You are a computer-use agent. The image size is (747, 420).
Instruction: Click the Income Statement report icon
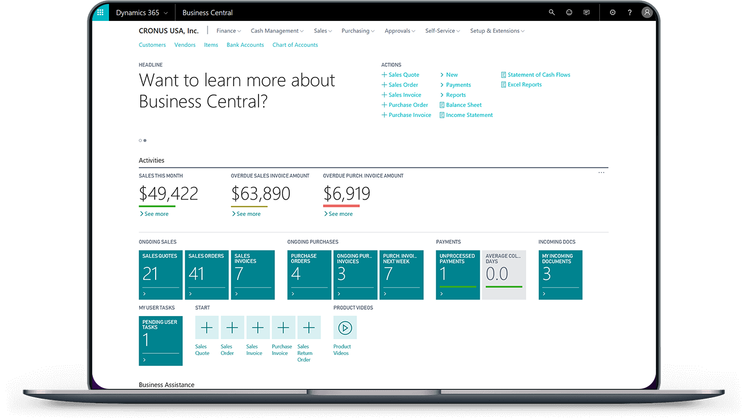pos(442,115)
